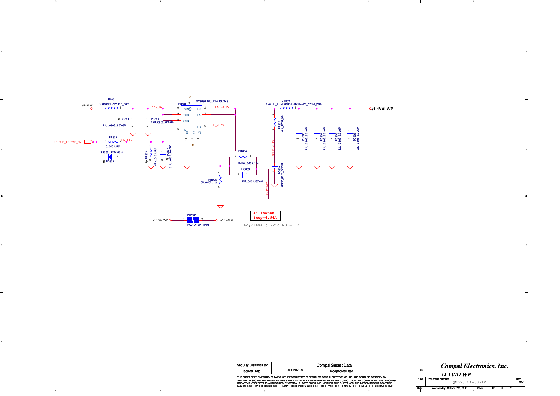Click the PL802 inductor symbol
Screen dimensions: 560x396
pos(287,108)
